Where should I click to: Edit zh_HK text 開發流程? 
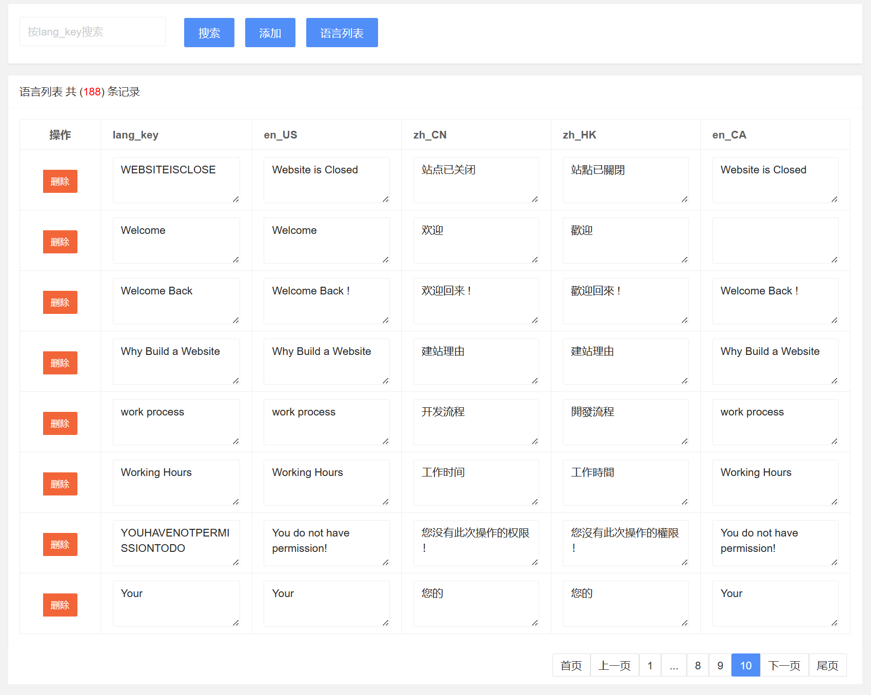tap(626, 422)
